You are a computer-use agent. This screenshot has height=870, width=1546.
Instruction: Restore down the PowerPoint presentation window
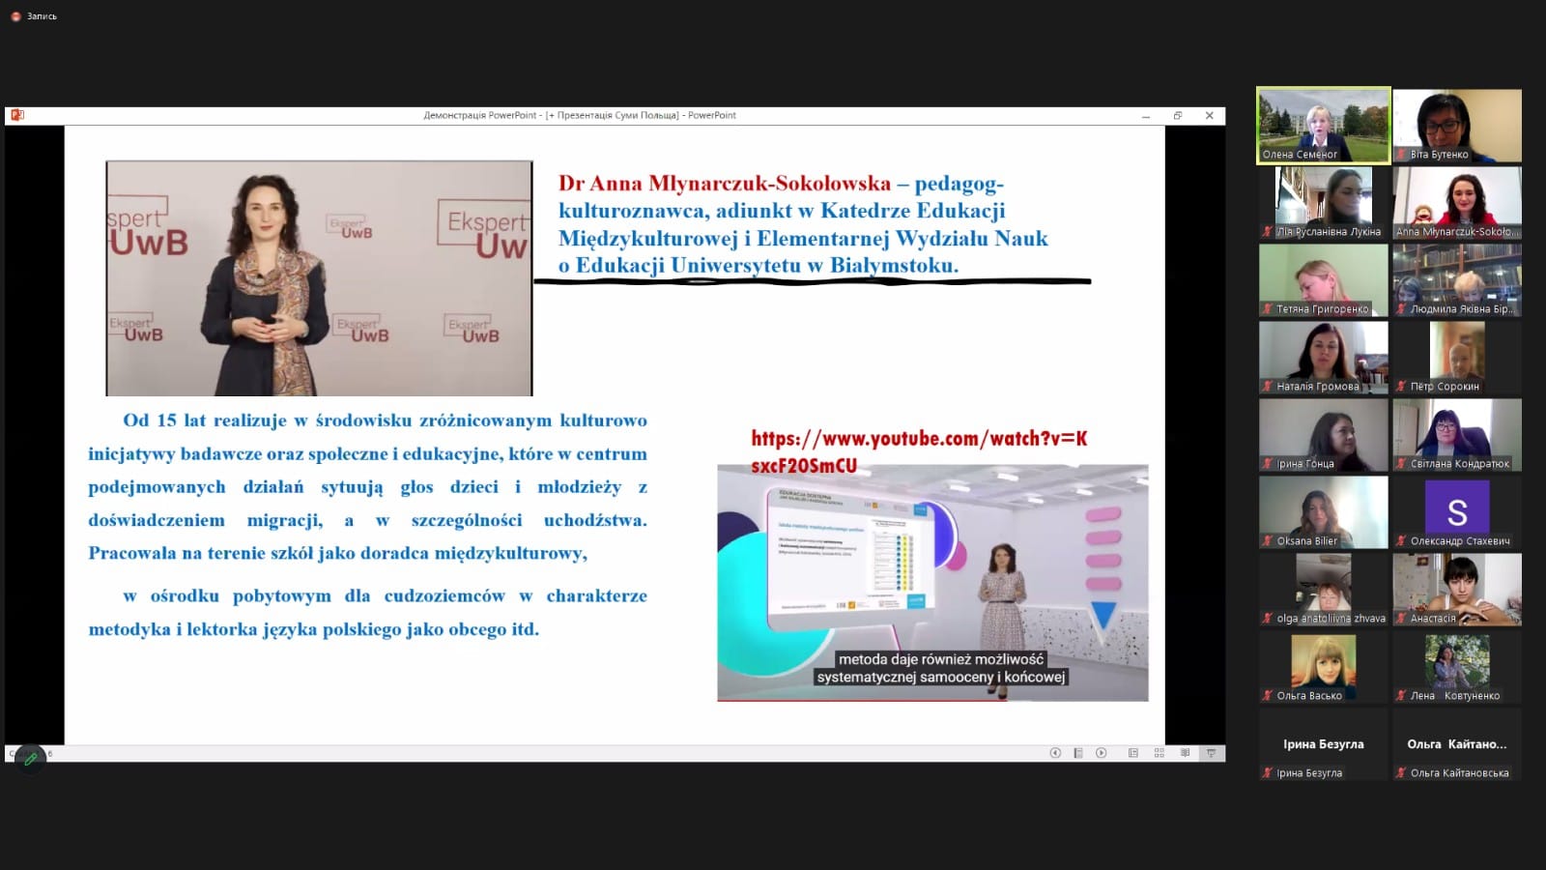(x=1177, y=115)
